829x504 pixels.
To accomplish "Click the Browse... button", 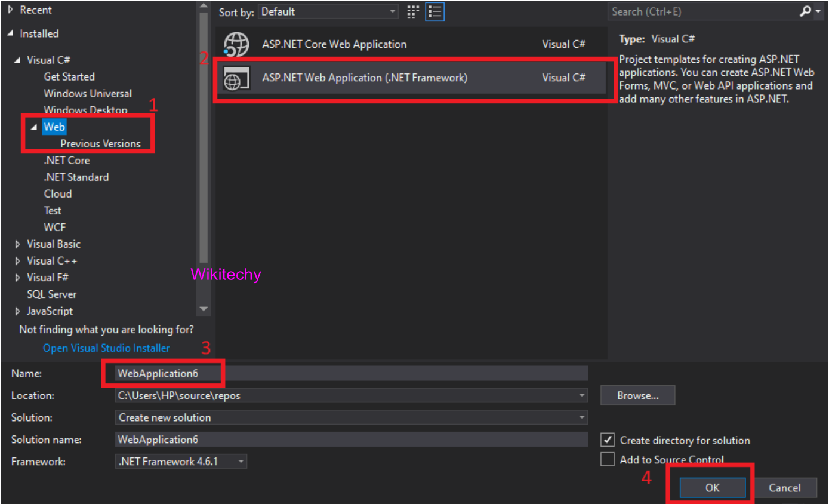I will [637, 395].
